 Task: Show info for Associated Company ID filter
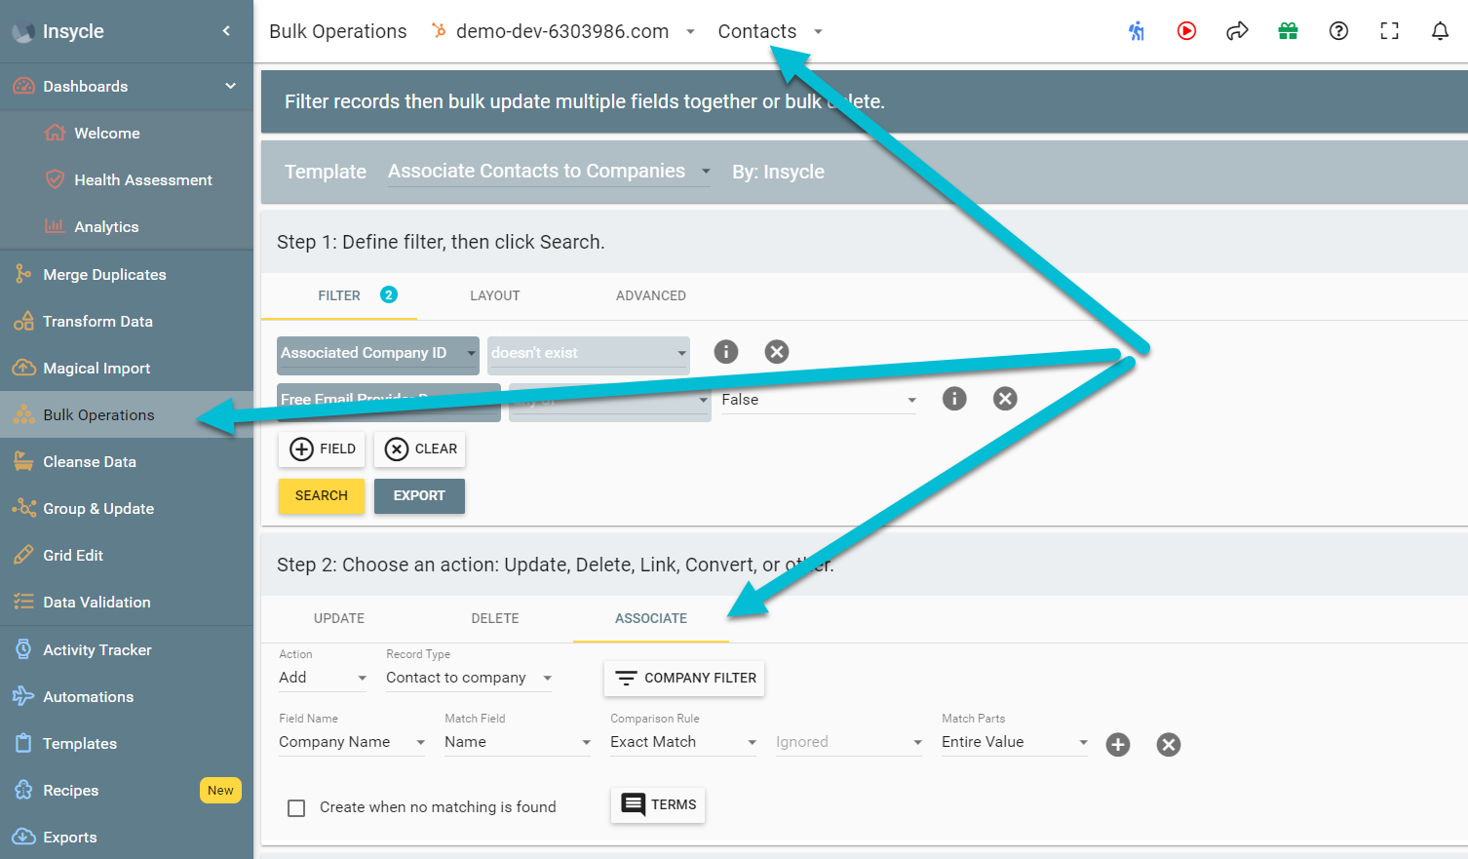(726, 352)
